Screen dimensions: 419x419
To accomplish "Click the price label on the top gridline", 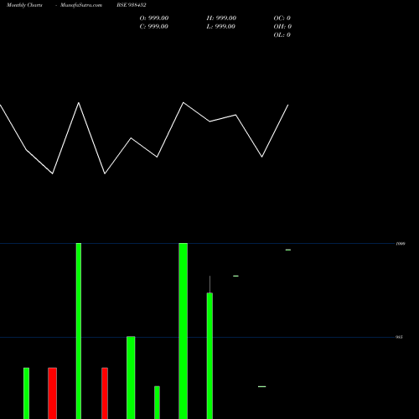I will point(401,244).
